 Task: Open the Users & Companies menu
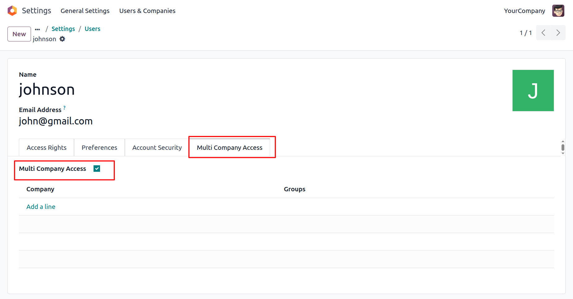[147, 11]
